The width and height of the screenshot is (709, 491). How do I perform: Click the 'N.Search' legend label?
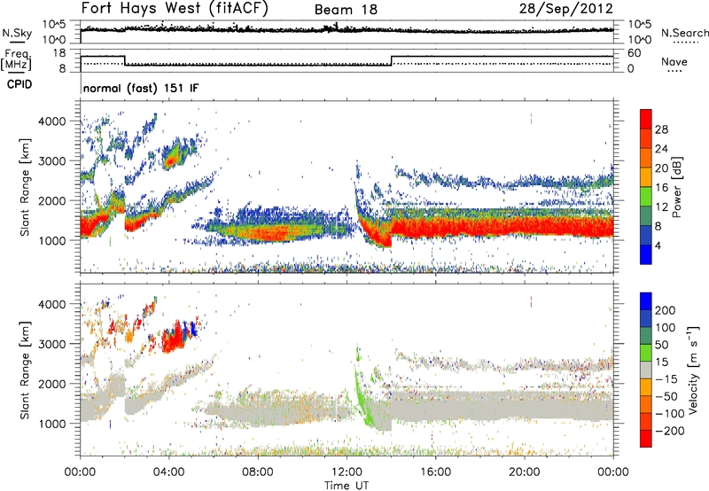684,33
